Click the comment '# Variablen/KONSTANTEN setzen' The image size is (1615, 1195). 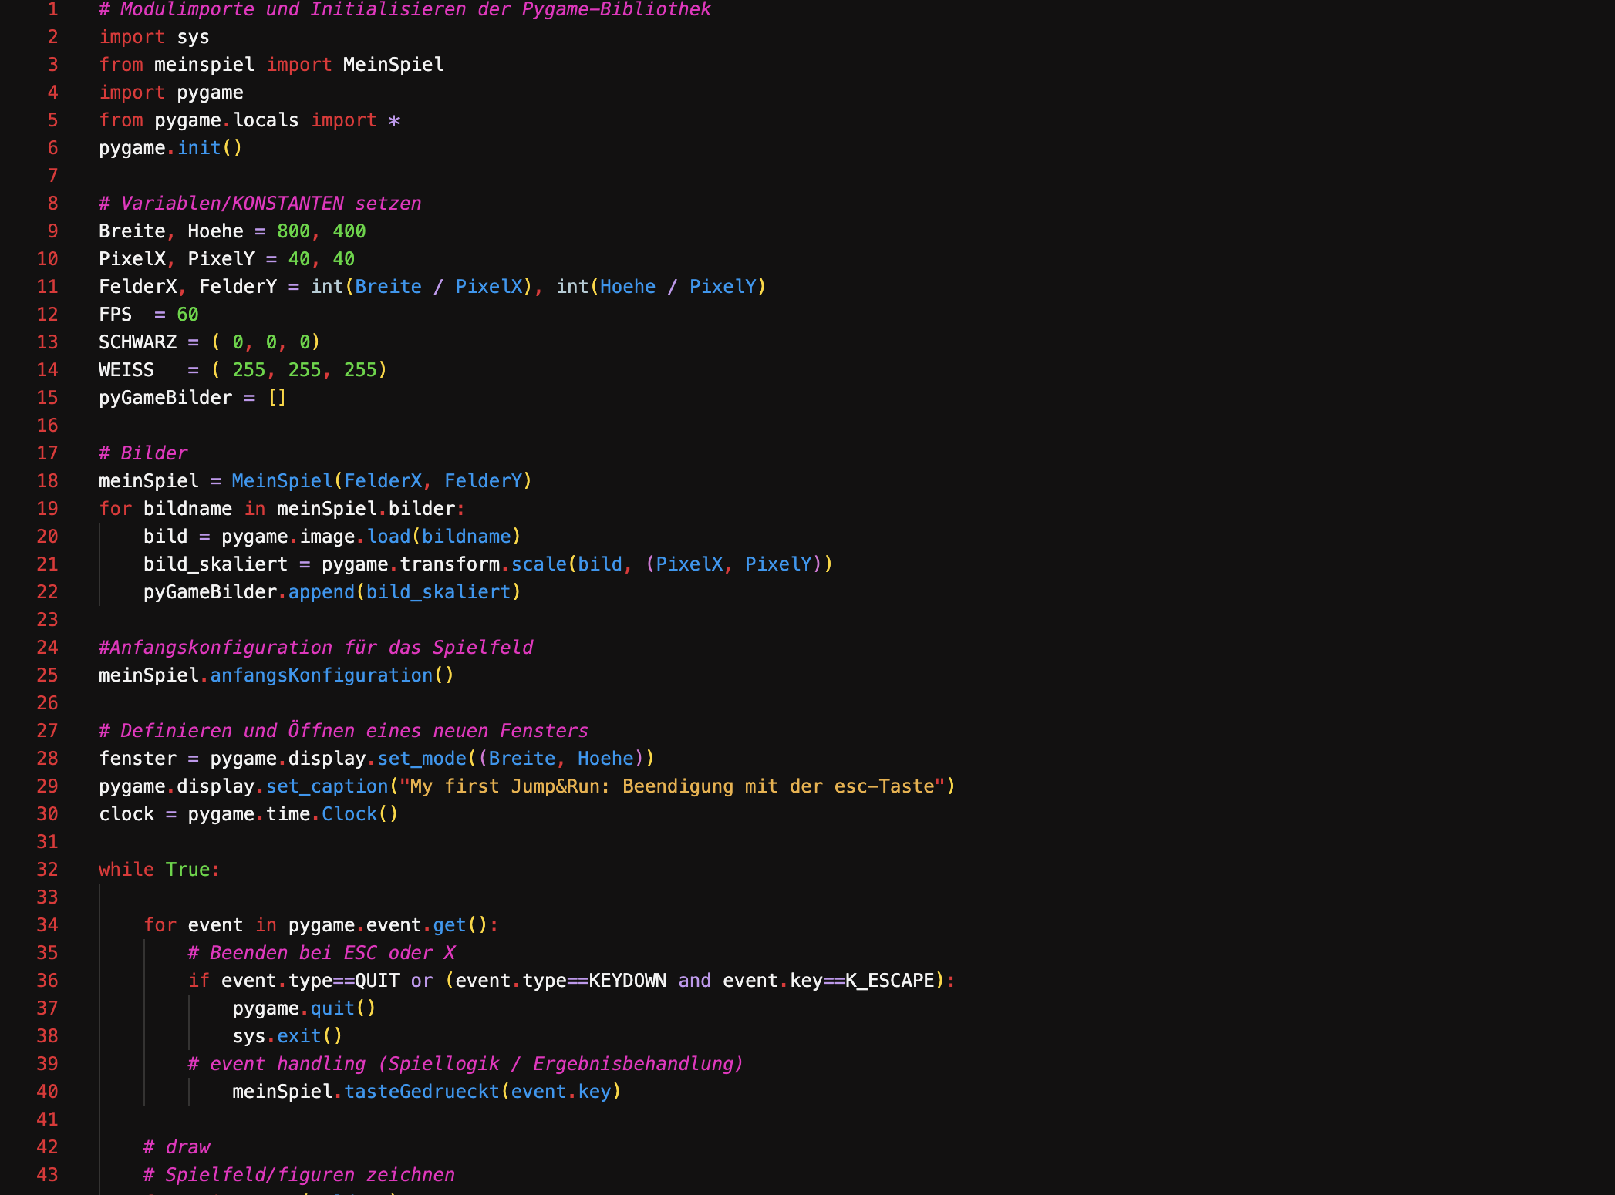tap(260, 204)
